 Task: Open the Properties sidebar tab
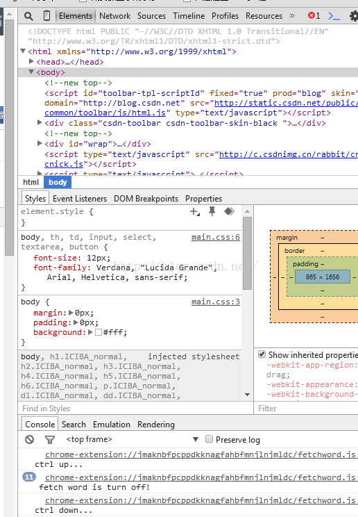click(x=203, y=199)
